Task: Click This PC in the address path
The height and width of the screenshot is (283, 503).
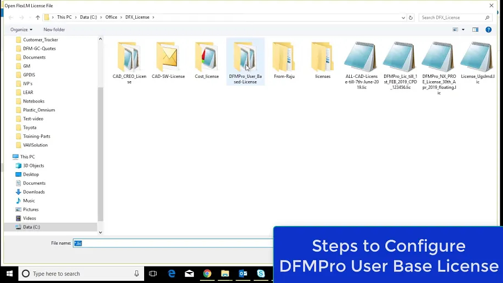Action: click(64, 18)
